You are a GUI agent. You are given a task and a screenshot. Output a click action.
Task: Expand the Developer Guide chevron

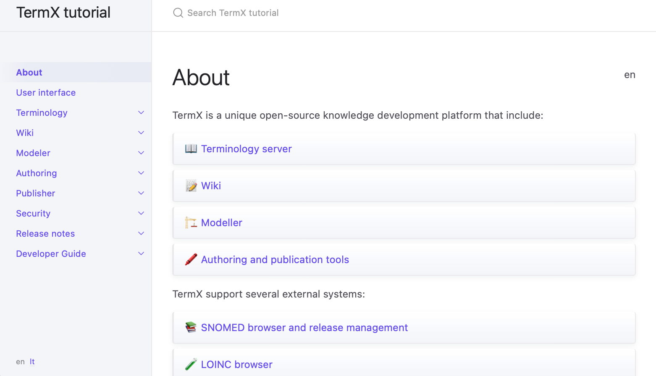(x=141, y=254)
